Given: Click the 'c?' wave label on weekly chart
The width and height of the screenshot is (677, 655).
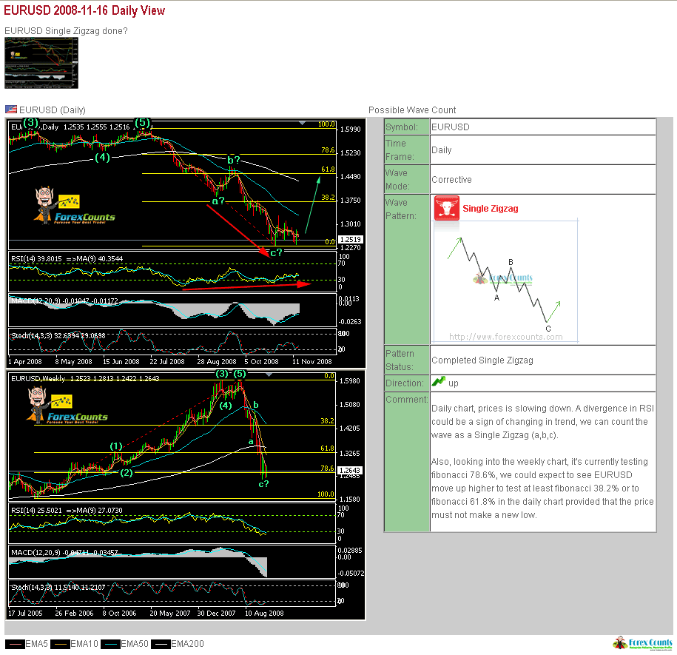Looking at the screenshot, I should tap(263, 484).
